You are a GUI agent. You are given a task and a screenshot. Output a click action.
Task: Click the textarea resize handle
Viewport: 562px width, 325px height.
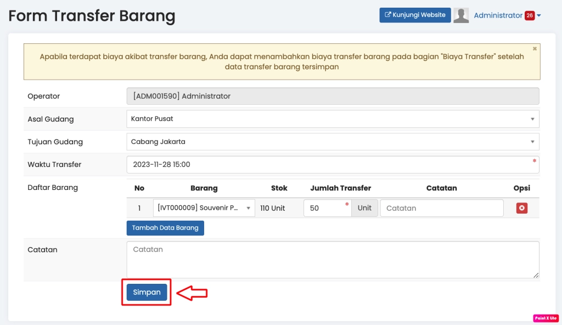click(536, 275)
